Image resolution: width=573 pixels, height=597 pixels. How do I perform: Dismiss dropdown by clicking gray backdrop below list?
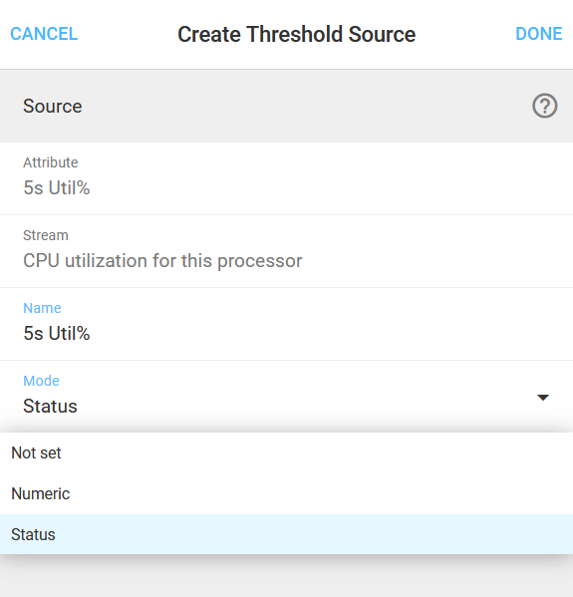(x=286, y=577)
